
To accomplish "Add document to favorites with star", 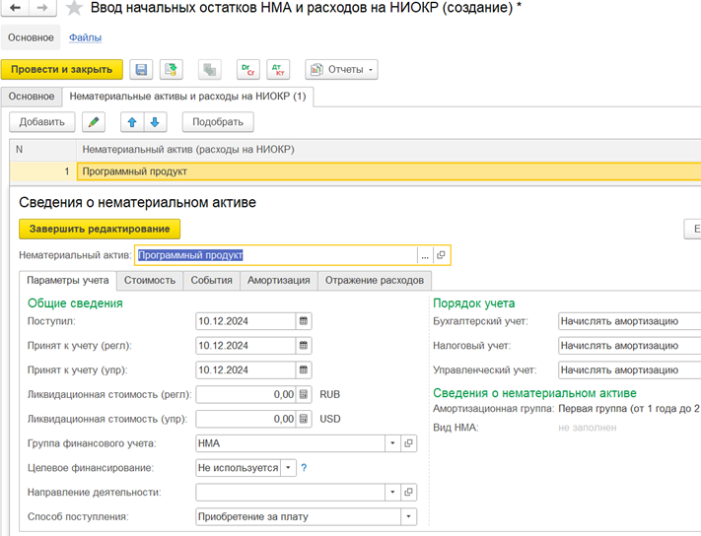I will [74, 8].
